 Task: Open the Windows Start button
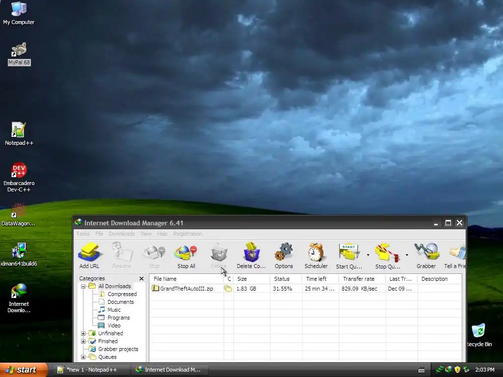[24, 370]
